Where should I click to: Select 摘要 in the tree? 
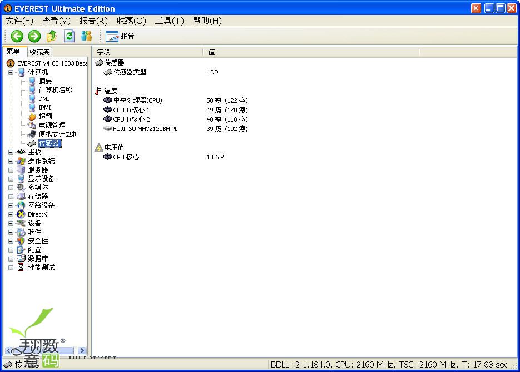[45, 81]
